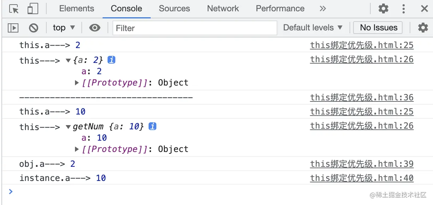
Task: Click the info badge next to getNum {a: 10}
Action: [152, 126]
